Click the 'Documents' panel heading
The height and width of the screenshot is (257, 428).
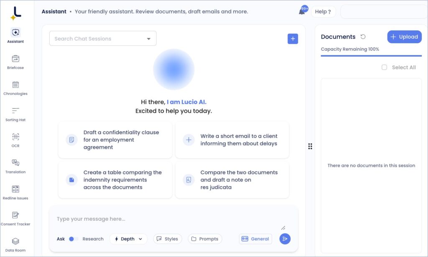click(x=338, y=37)
